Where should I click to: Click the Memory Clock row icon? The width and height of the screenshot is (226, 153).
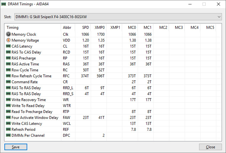8,34
